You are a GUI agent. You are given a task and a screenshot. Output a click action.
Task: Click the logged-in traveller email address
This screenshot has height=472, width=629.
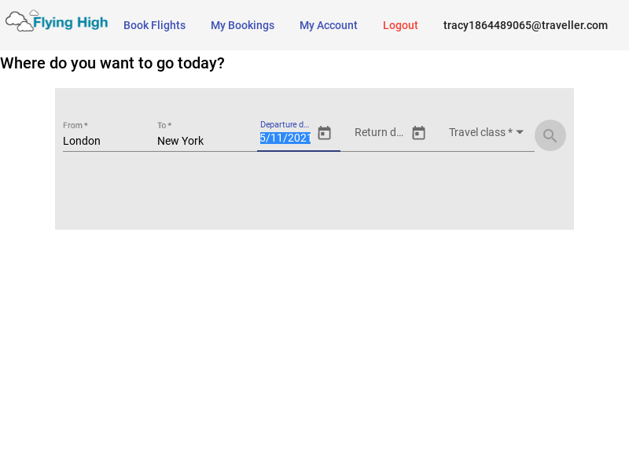pos(525,25)
